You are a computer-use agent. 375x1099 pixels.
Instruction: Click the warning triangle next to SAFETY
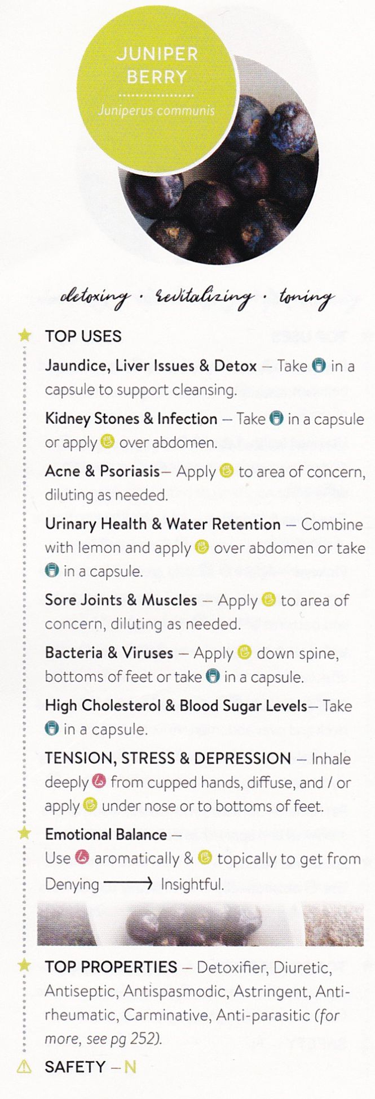24,1066
